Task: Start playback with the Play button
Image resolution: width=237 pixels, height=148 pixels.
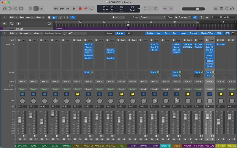Action: (74, 9)
